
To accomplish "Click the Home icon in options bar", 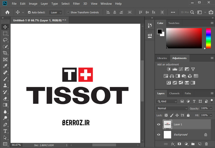I will [8, 12].
